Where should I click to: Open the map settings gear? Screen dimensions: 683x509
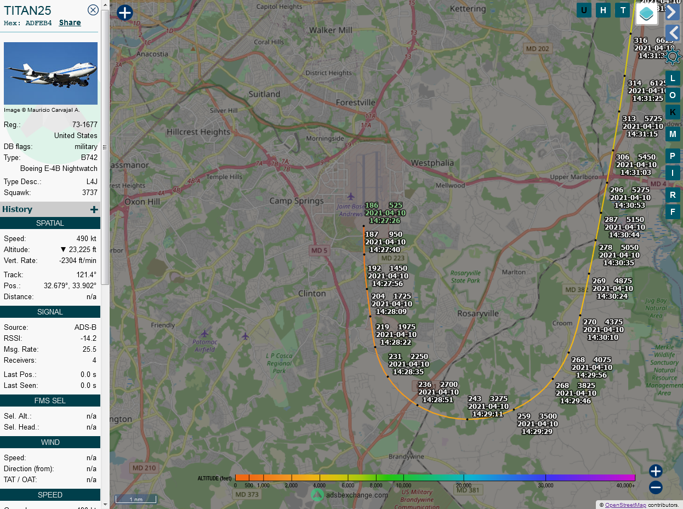pyautogui.click(x=673, y=56)
